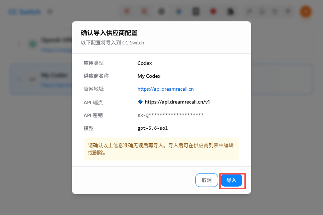Click the blue diamond icon beside API endpoint
This screenshot has width=323, height=215.
[140, 102]
